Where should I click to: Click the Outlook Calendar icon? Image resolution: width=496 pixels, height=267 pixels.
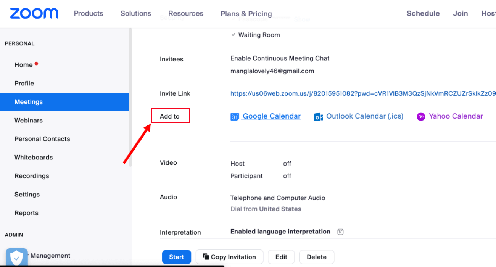(x=319, y=117)
